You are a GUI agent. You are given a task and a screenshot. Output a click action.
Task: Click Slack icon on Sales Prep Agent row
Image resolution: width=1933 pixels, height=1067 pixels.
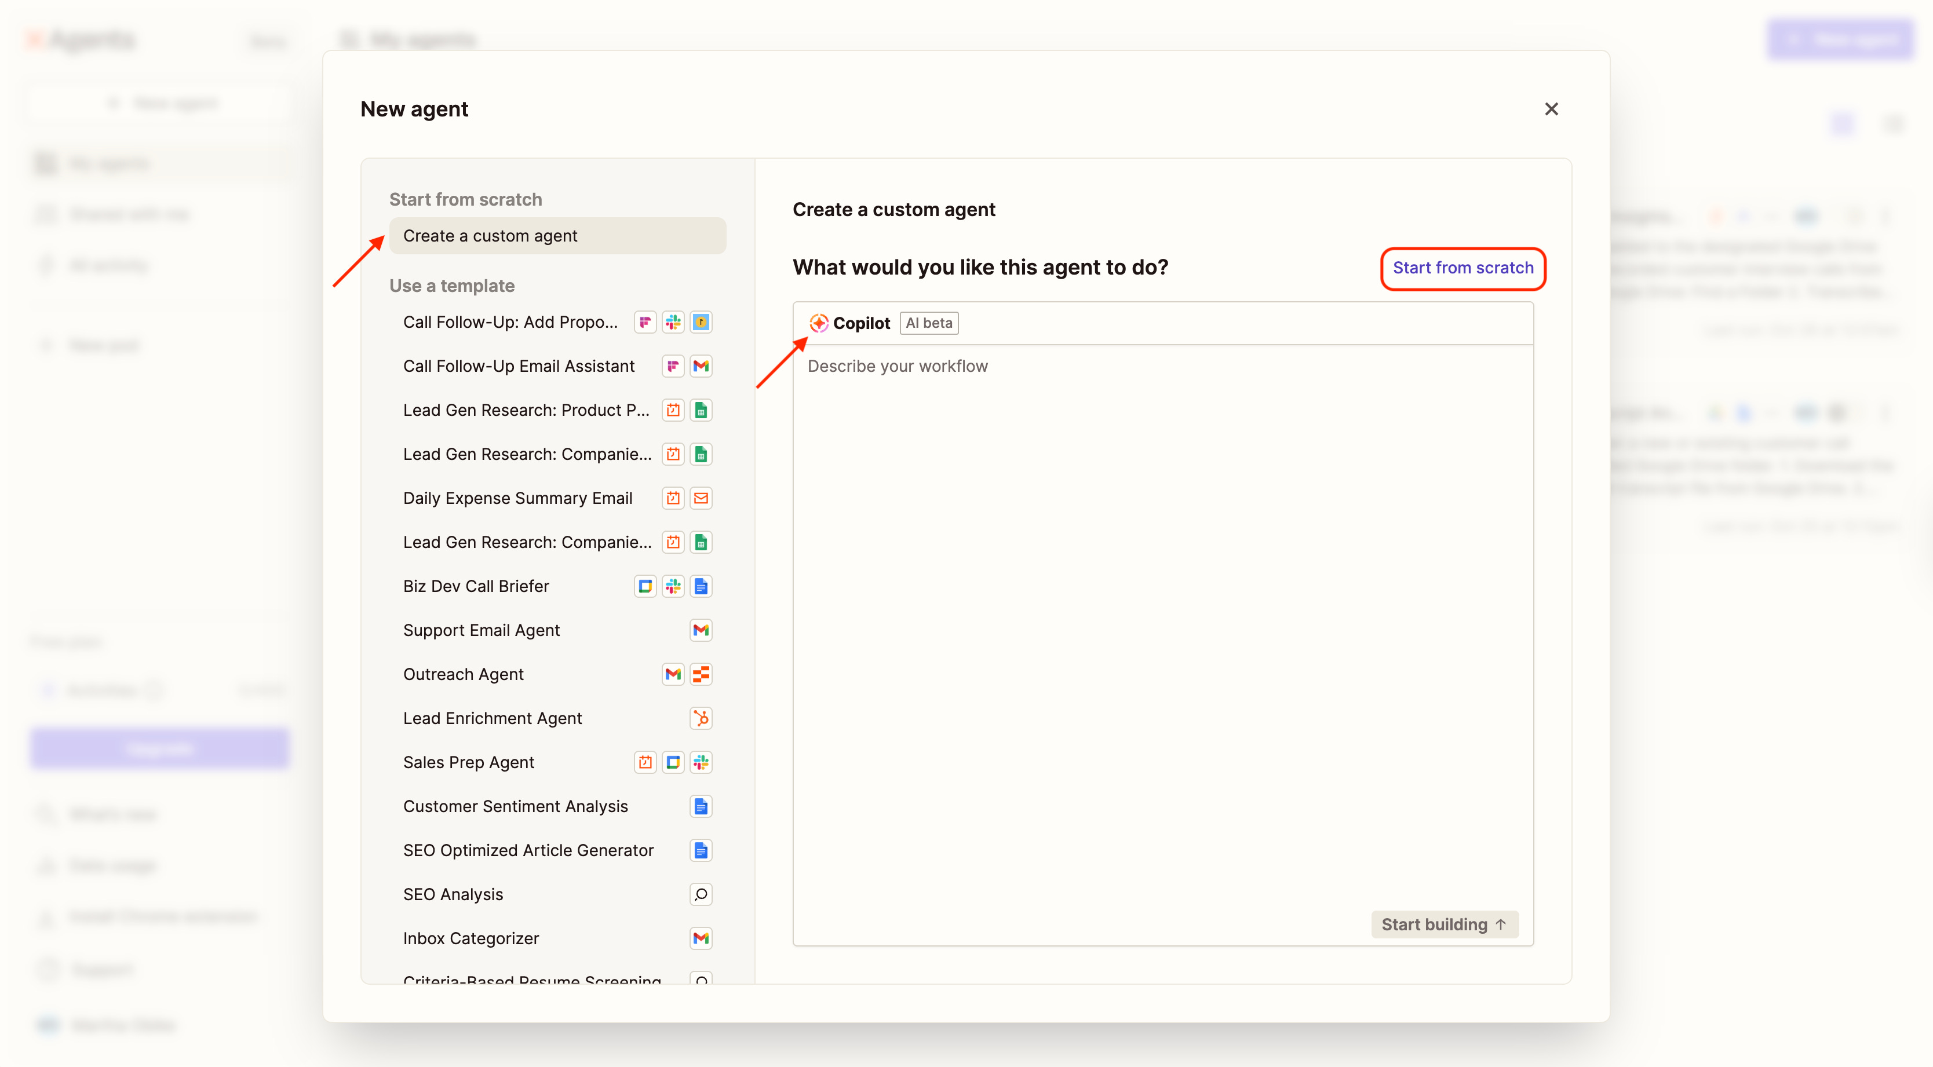pyautogui.click(x=701, y=762)
